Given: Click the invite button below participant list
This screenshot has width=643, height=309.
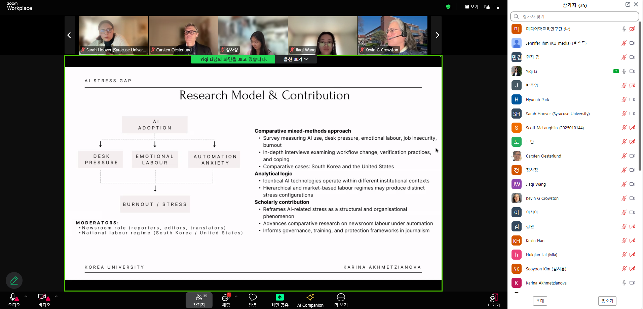Looking at the screenshot, I should pos(540,301).
